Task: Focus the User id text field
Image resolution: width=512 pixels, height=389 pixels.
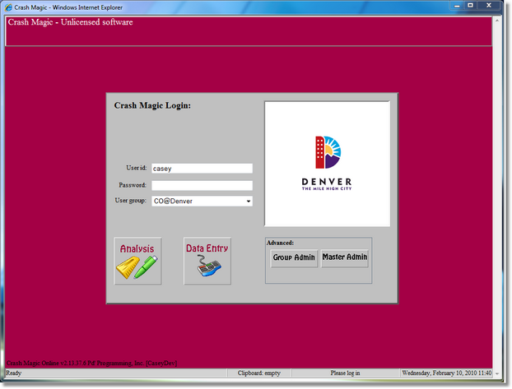Action: pyautogui.click(x=202, y=169)
